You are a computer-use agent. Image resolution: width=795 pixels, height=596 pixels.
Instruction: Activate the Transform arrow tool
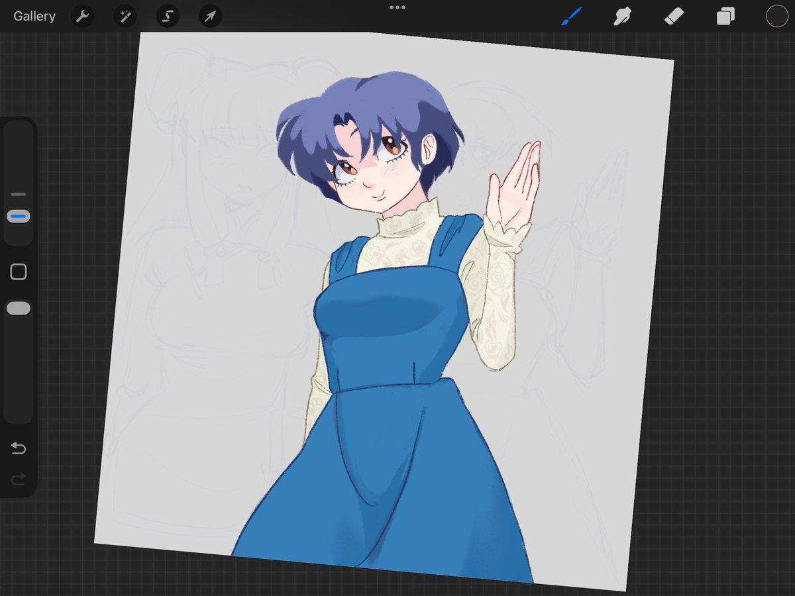(x=210, y=17)
